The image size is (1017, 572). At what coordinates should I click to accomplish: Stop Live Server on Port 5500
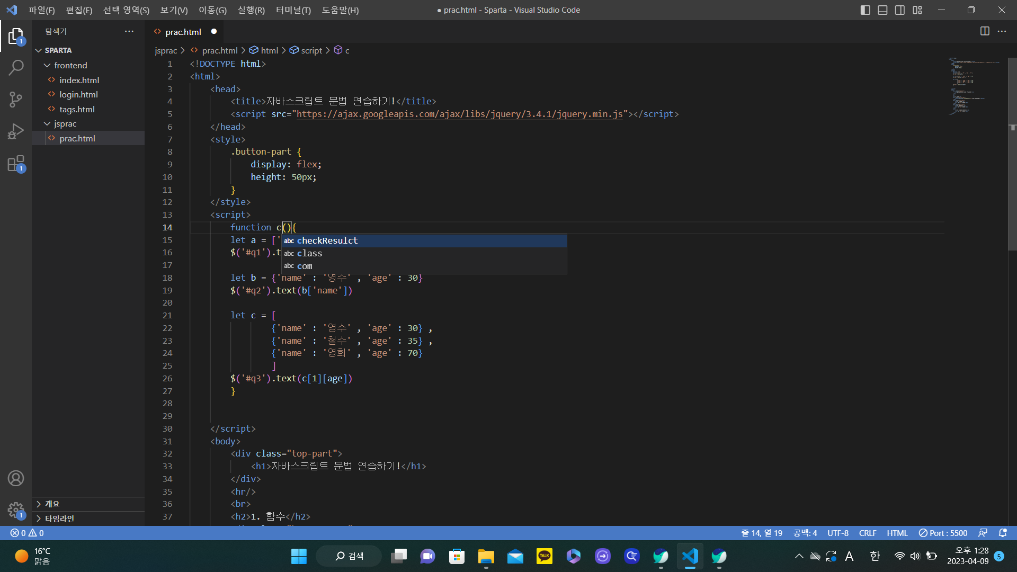coord(943,533)
